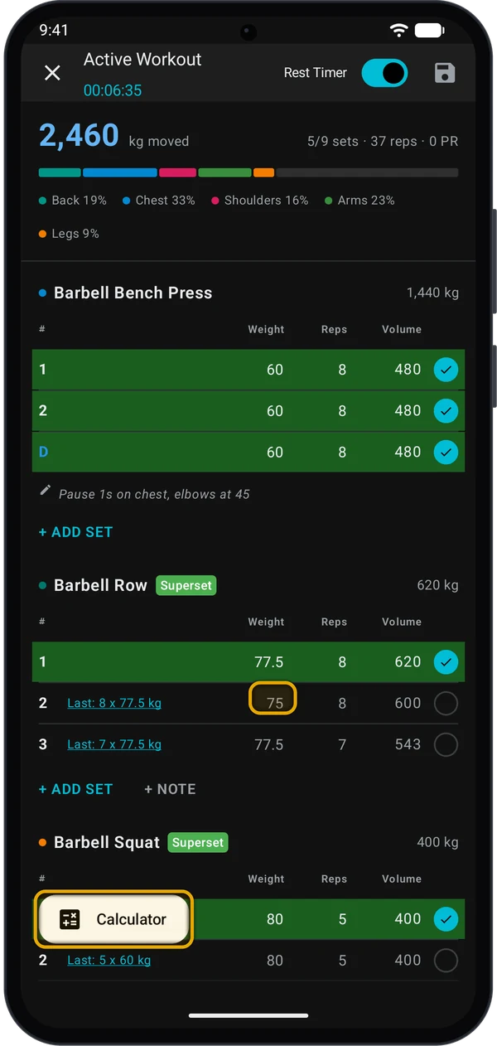Viewport: 497px width, 1046px height.
Task: Edit Barbell Squat set 2 weight 80
Action: (x=275, y=961)
